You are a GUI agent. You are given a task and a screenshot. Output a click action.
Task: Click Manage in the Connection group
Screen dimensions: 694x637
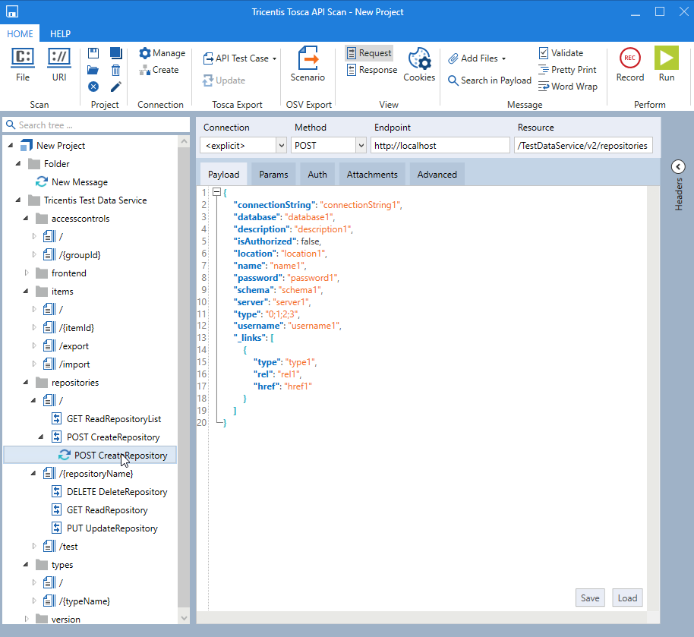[x=162, y=53]
